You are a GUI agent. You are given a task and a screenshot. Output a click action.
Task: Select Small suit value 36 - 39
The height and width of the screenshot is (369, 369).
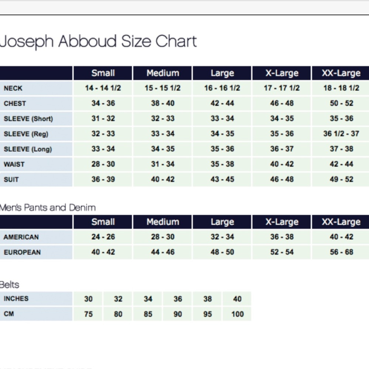tap(103, 179)
